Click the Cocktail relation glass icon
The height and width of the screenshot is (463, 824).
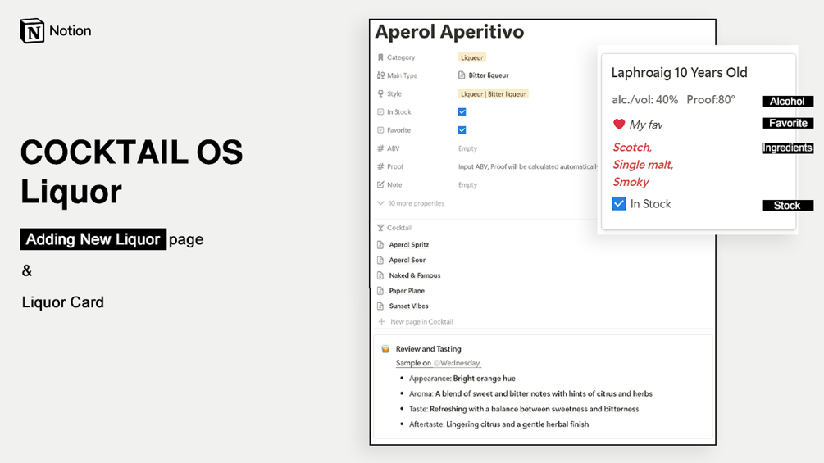(x=380, y=228)
